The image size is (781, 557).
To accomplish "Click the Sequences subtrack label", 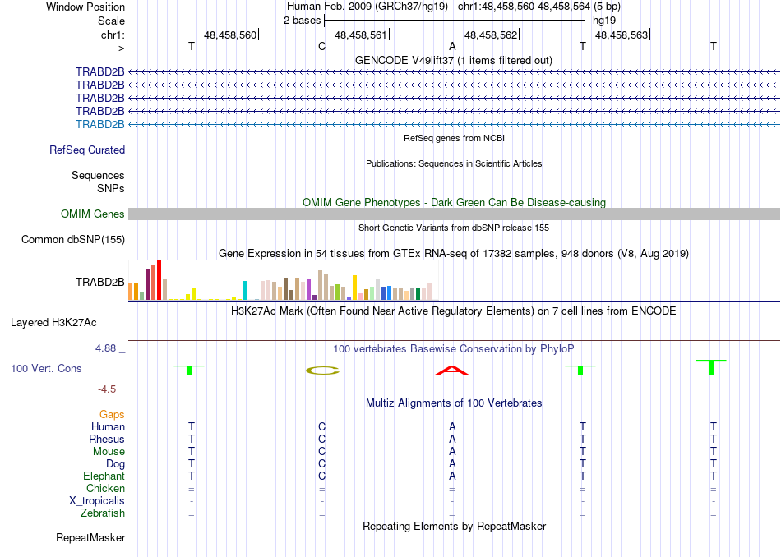I will (x=98, y=175).
